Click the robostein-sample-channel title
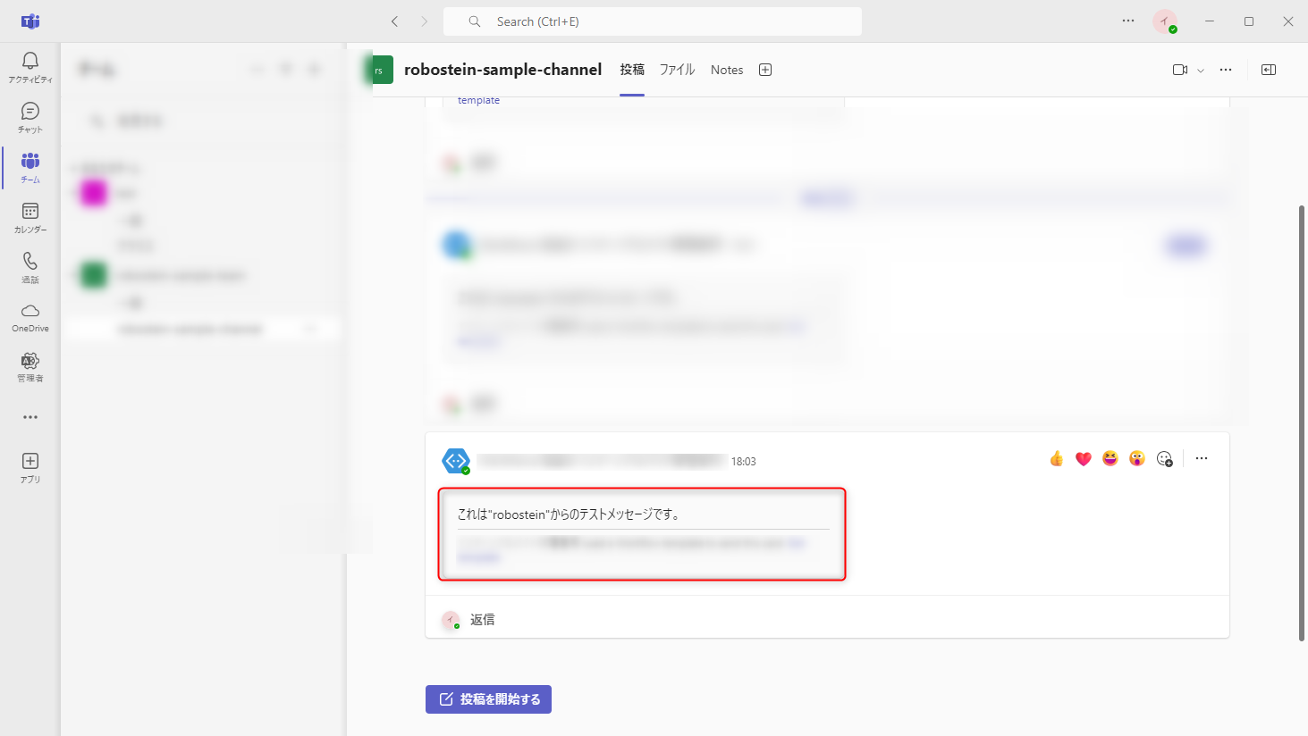Screen dimensions: 1308x736 coord(502,70)
